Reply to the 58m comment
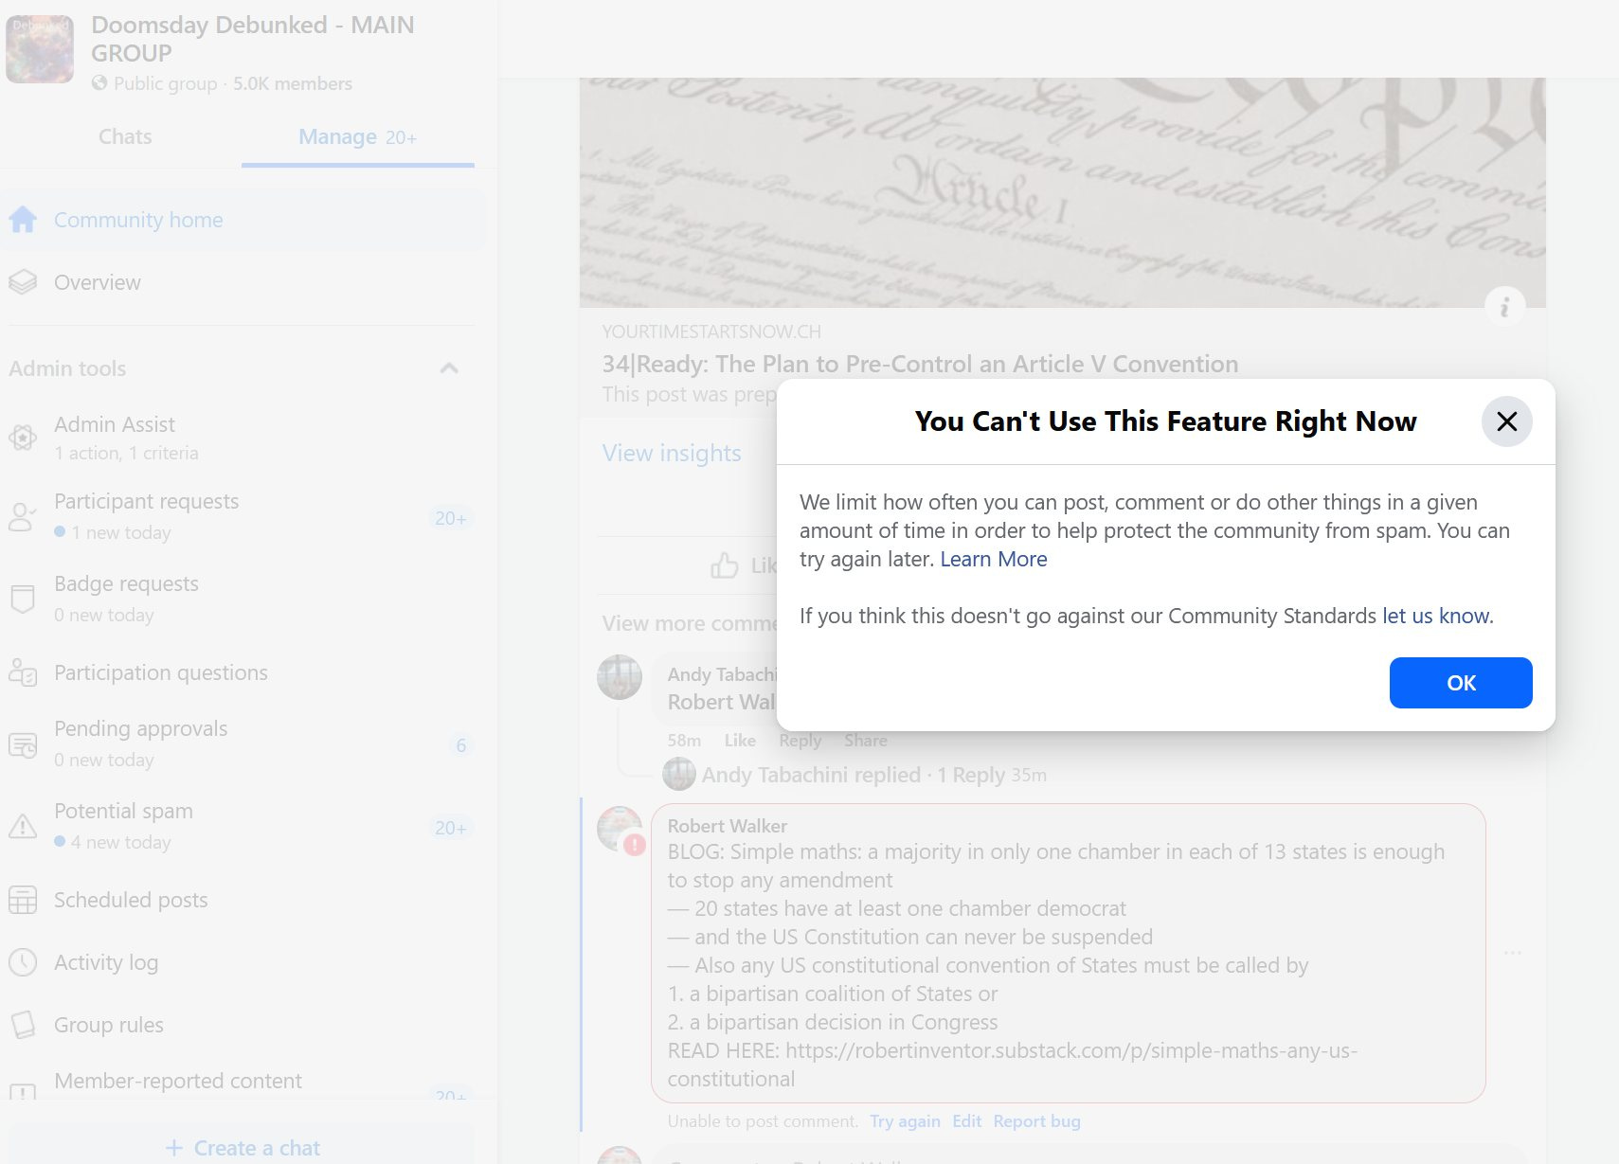 [x=800, y=741]
